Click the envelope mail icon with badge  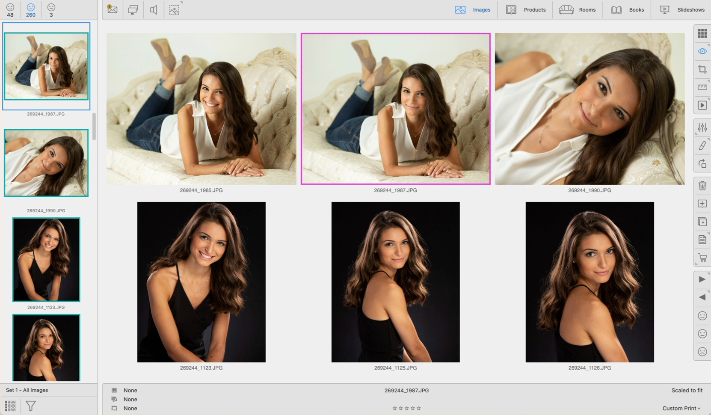tap(113, 9)
